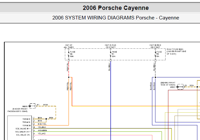Click the 'YEL/BLK' wire label at pin 4
Screen dimensions: 200x140
click(x=42, y=127)
